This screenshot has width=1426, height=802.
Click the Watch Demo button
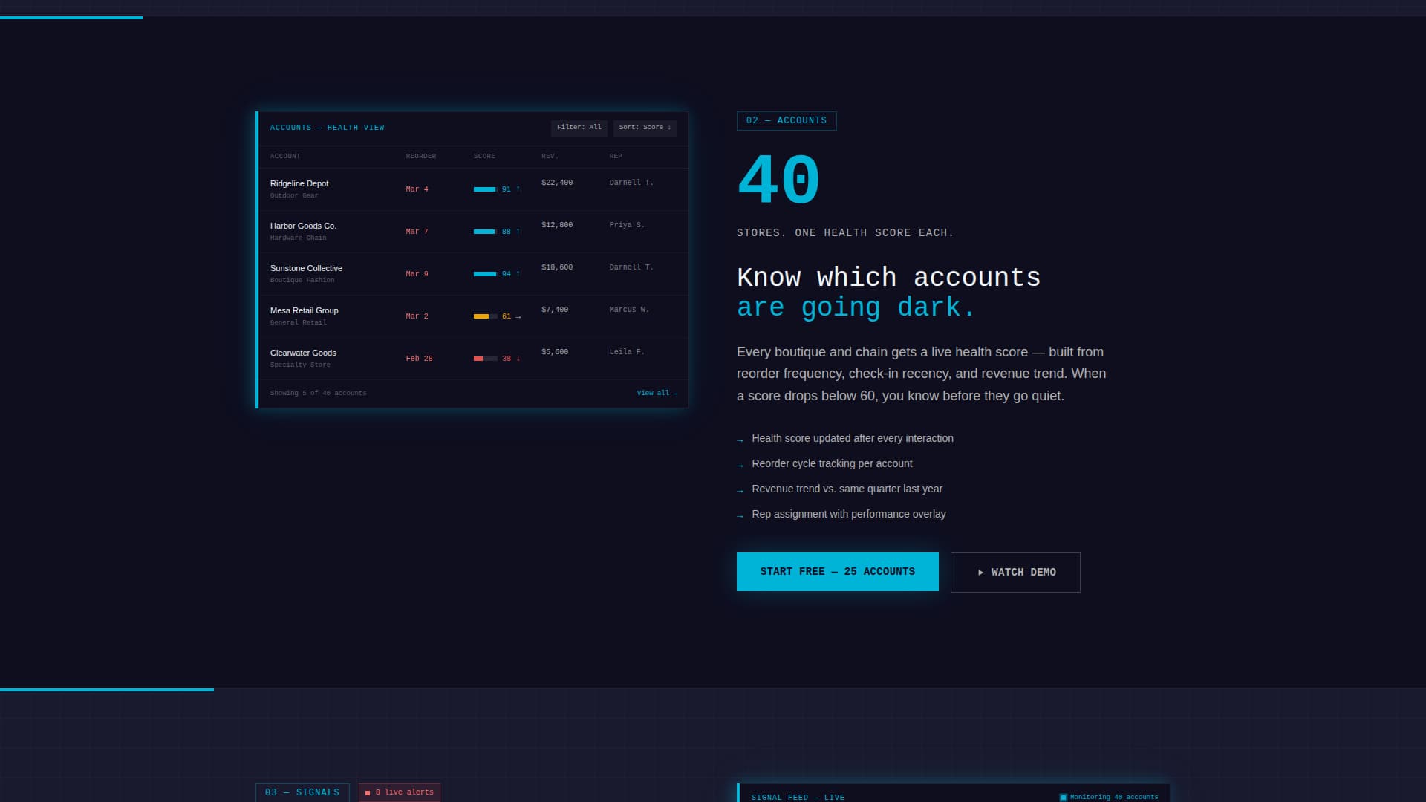(1015, 573)
